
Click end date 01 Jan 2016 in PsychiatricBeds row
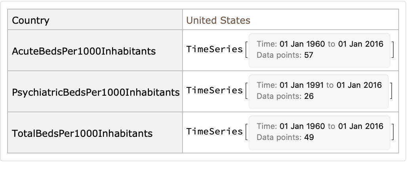click(359, 85)
